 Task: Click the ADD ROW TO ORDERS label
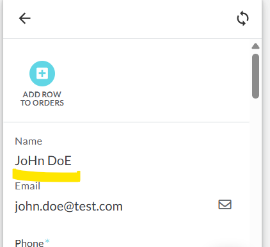pyautogui.click(x=42, y=99)
